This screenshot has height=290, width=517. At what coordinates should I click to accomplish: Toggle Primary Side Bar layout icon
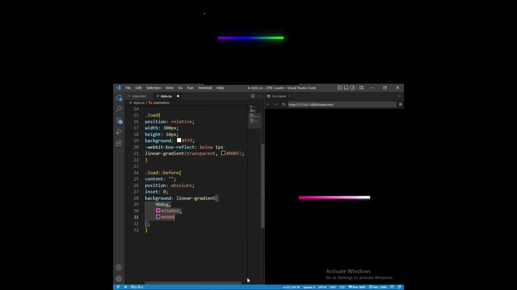pos(340,87)
